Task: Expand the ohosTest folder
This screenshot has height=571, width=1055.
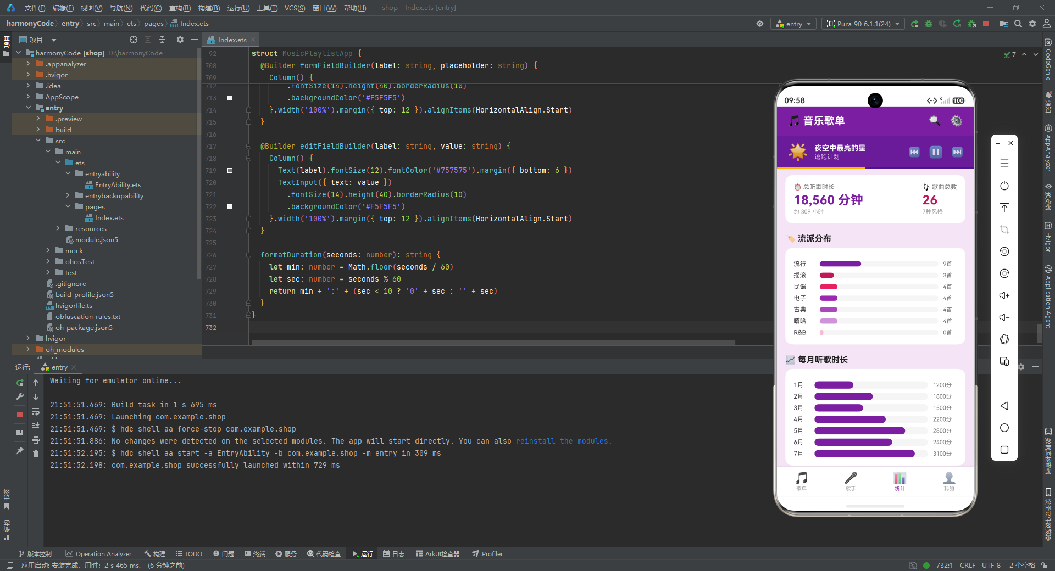Action: [x=48, y=262]
